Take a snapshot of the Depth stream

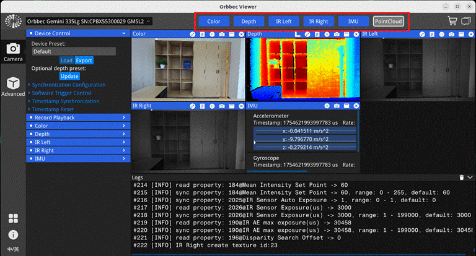[x=337, y=34]
